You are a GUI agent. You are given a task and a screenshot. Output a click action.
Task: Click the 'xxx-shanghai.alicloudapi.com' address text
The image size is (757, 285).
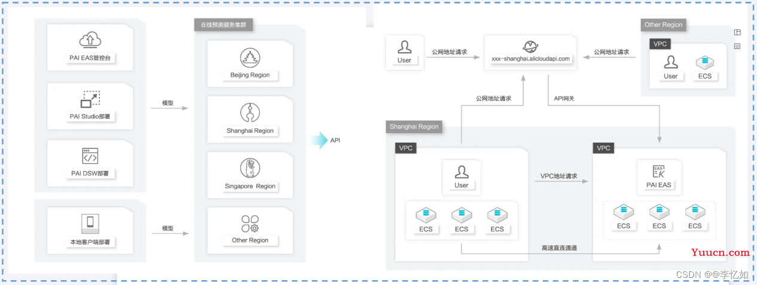coord(531,59)
